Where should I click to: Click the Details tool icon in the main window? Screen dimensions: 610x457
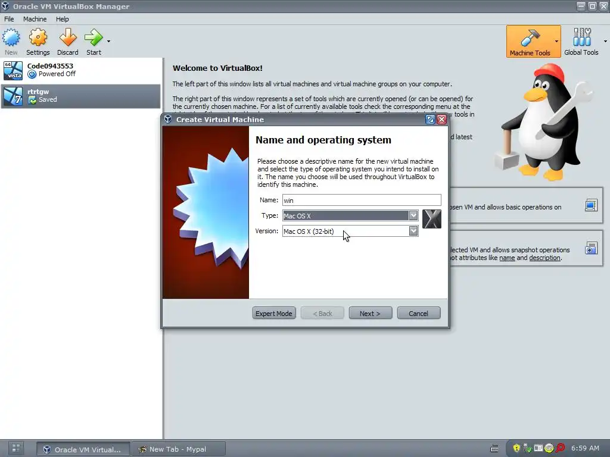click(x=591, y=205)
